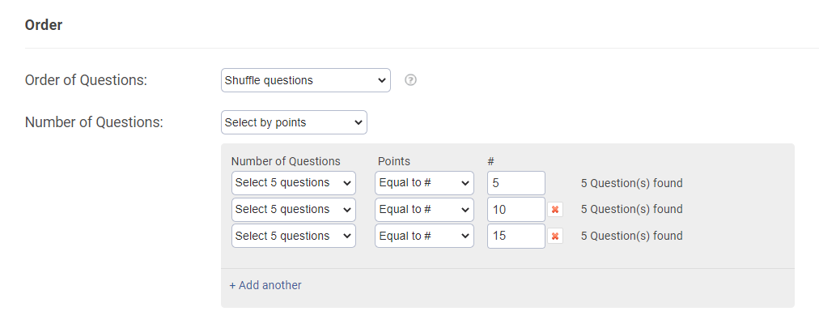
Task: Open first row's Select 5 questions dropdown
Action: [x=293, y=183]
